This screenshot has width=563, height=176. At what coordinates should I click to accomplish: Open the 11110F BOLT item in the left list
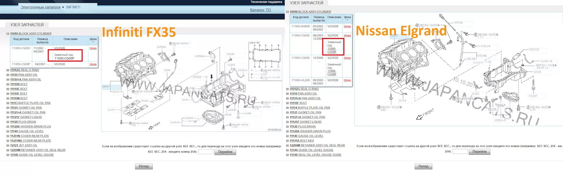click(19, 94)
